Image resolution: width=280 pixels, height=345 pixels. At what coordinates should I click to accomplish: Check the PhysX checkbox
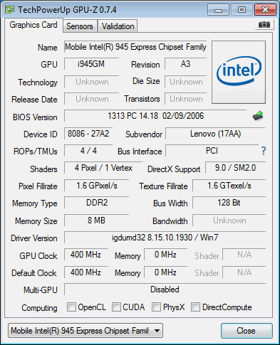pyautogui.click(x=156, y=307)
